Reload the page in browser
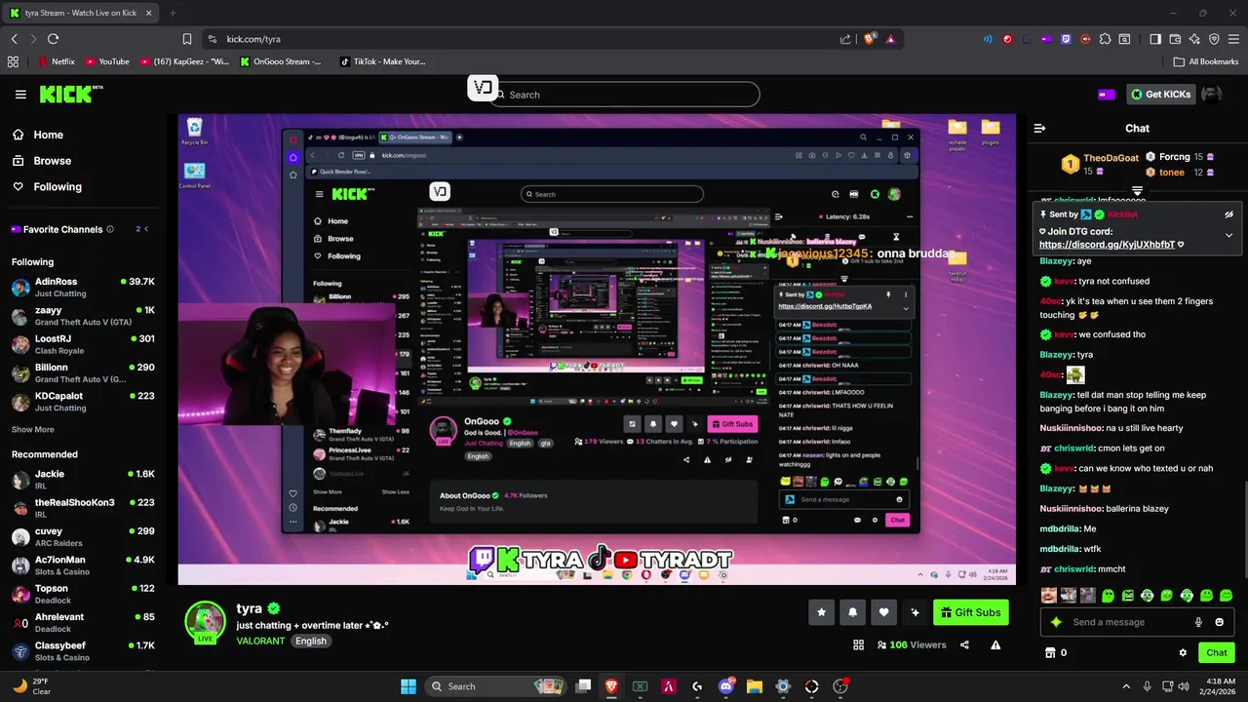Viewport: 1248px width, 702px height. coord(53,39)
